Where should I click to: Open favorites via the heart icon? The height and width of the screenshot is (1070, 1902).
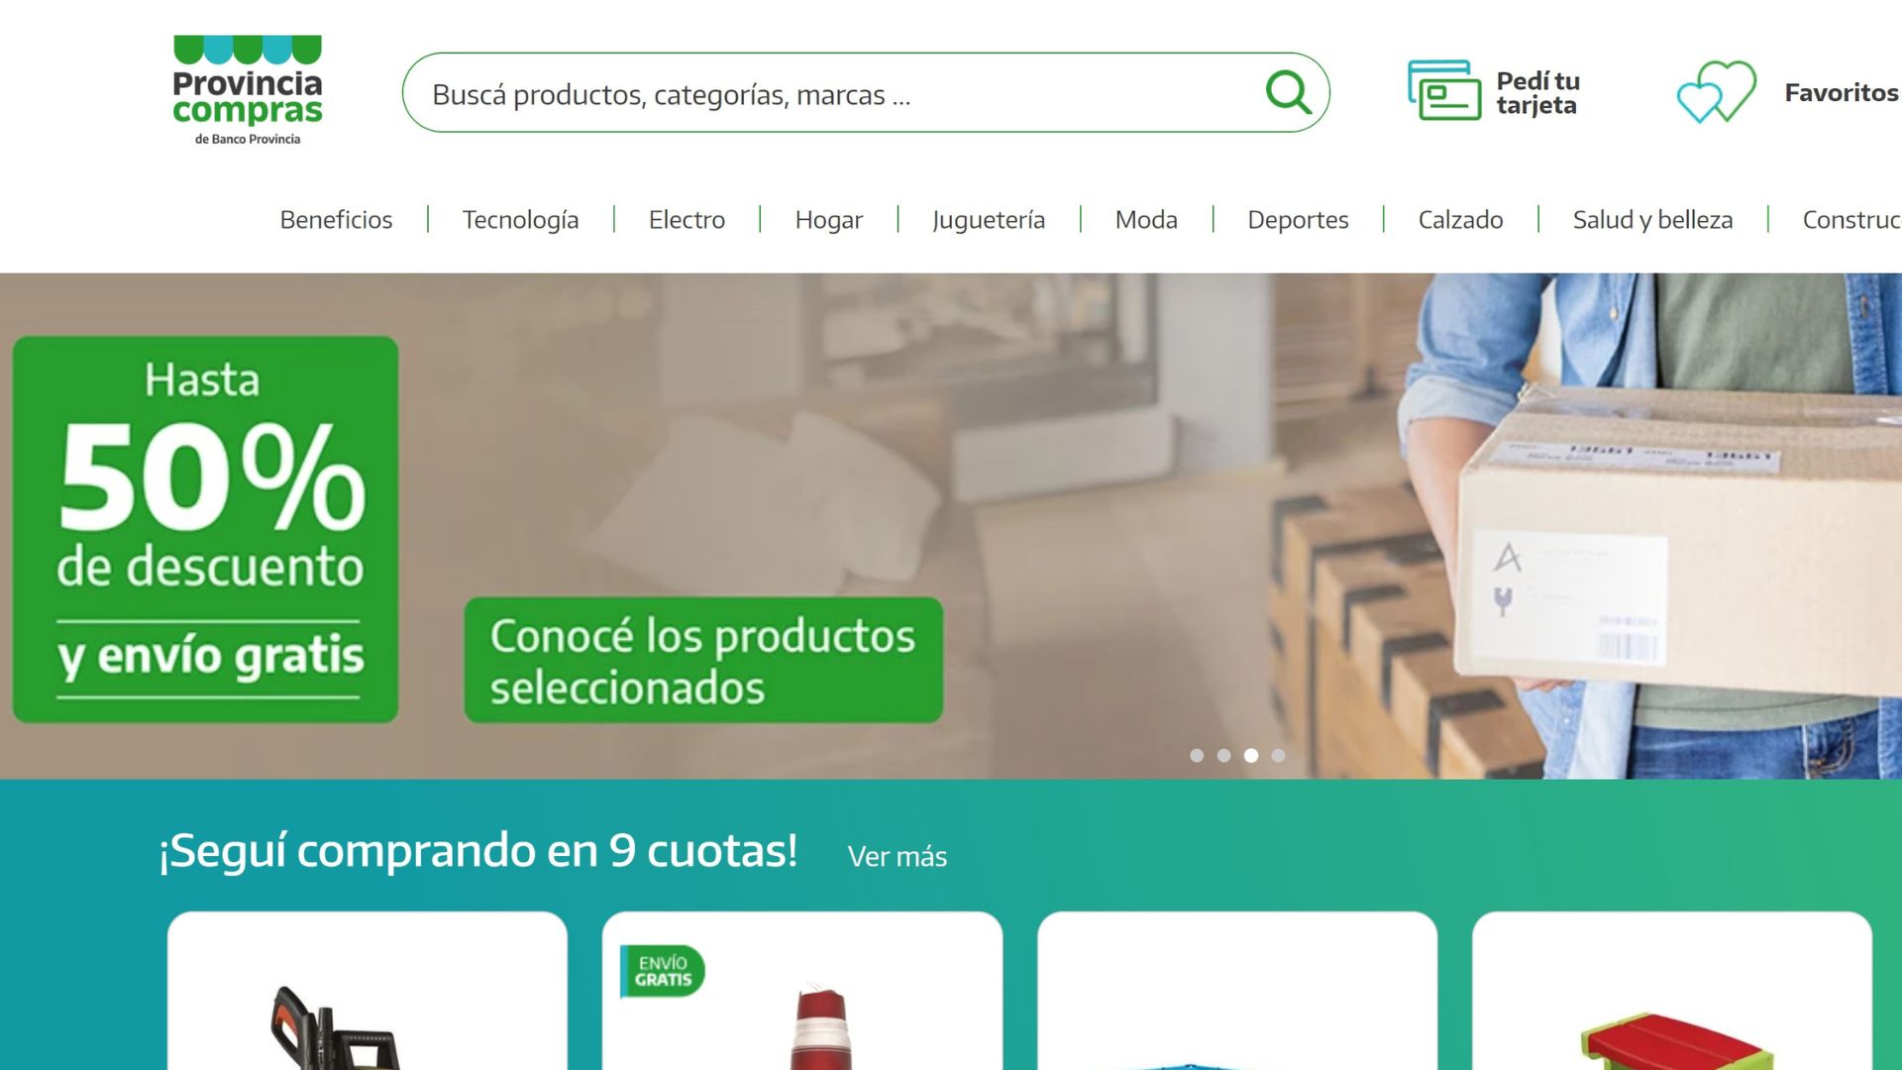tap(1716, 93)
